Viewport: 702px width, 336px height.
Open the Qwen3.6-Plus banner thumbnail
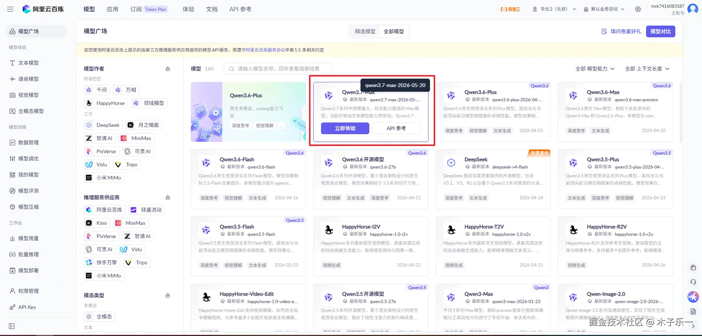click(x=248, y=112)
